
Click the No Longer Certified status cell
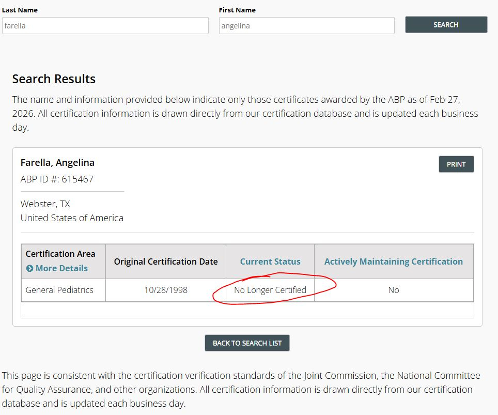point(270,290)
